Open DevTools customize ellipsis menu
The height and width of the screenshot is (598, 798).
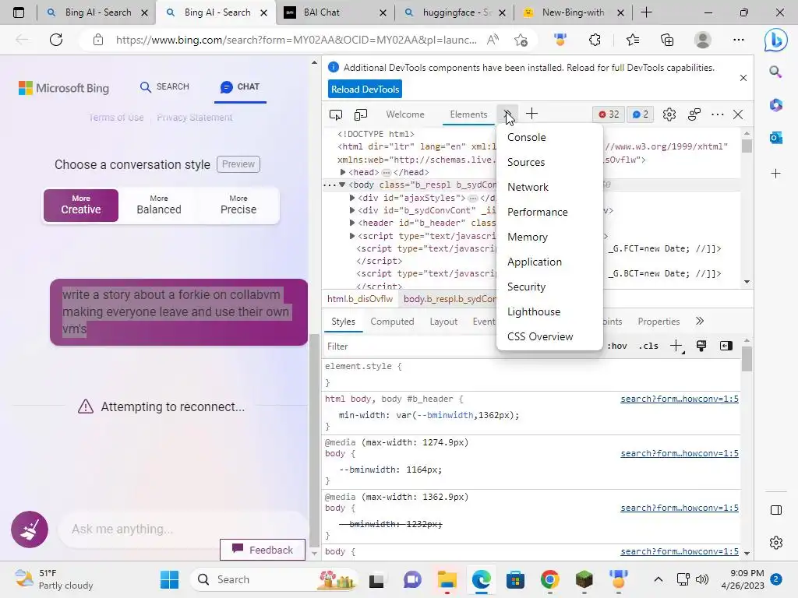click(717, 114)
